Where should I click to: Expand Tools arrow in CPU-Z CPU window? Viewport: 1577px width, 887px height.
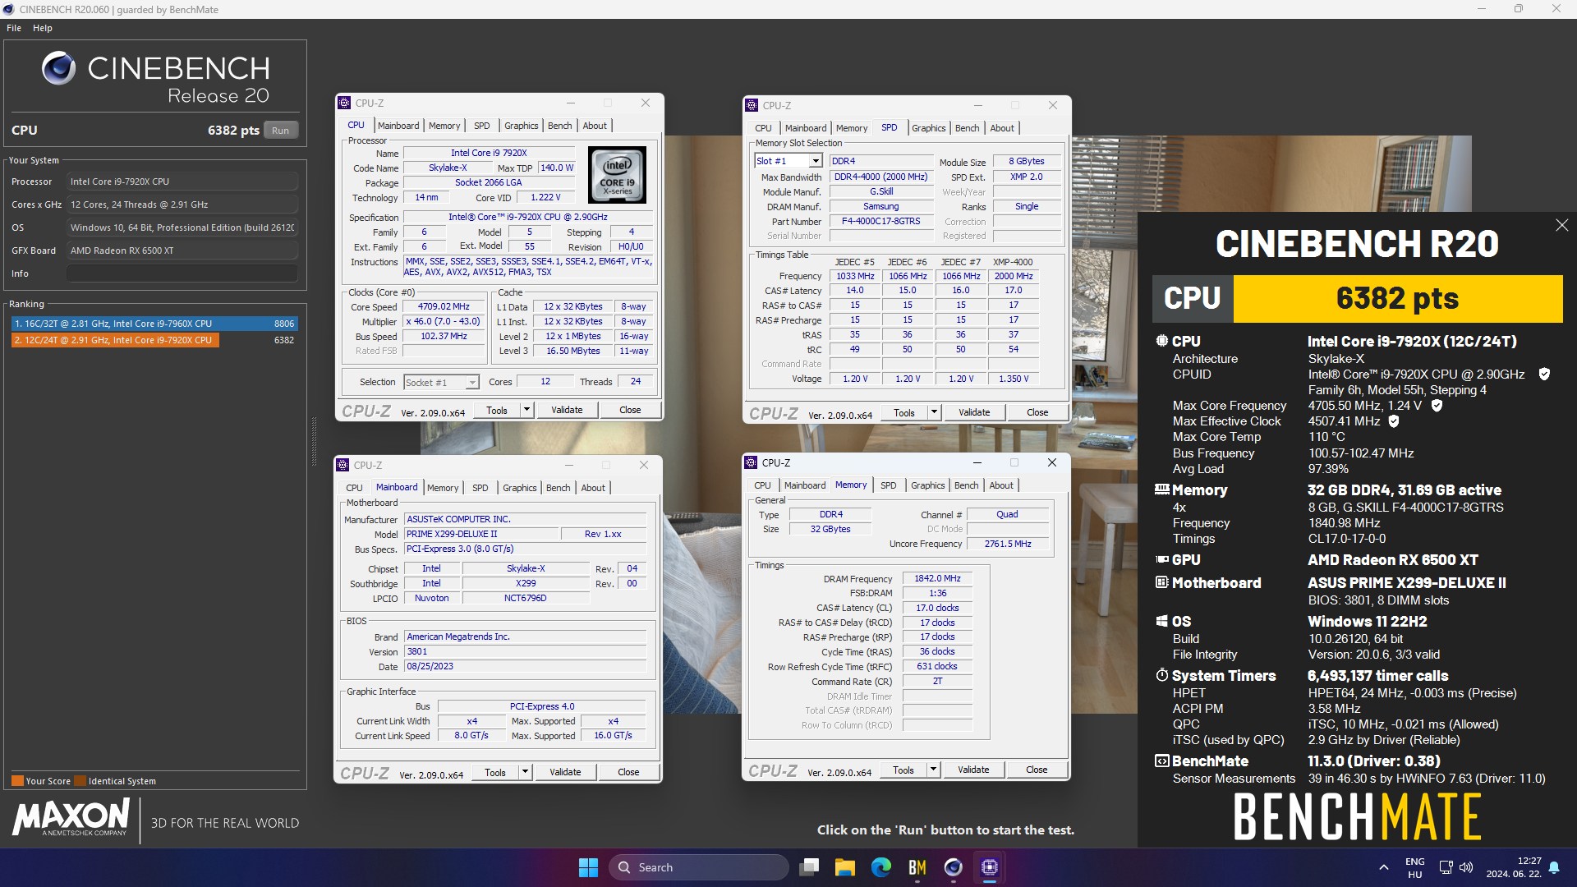coord(526,410)
